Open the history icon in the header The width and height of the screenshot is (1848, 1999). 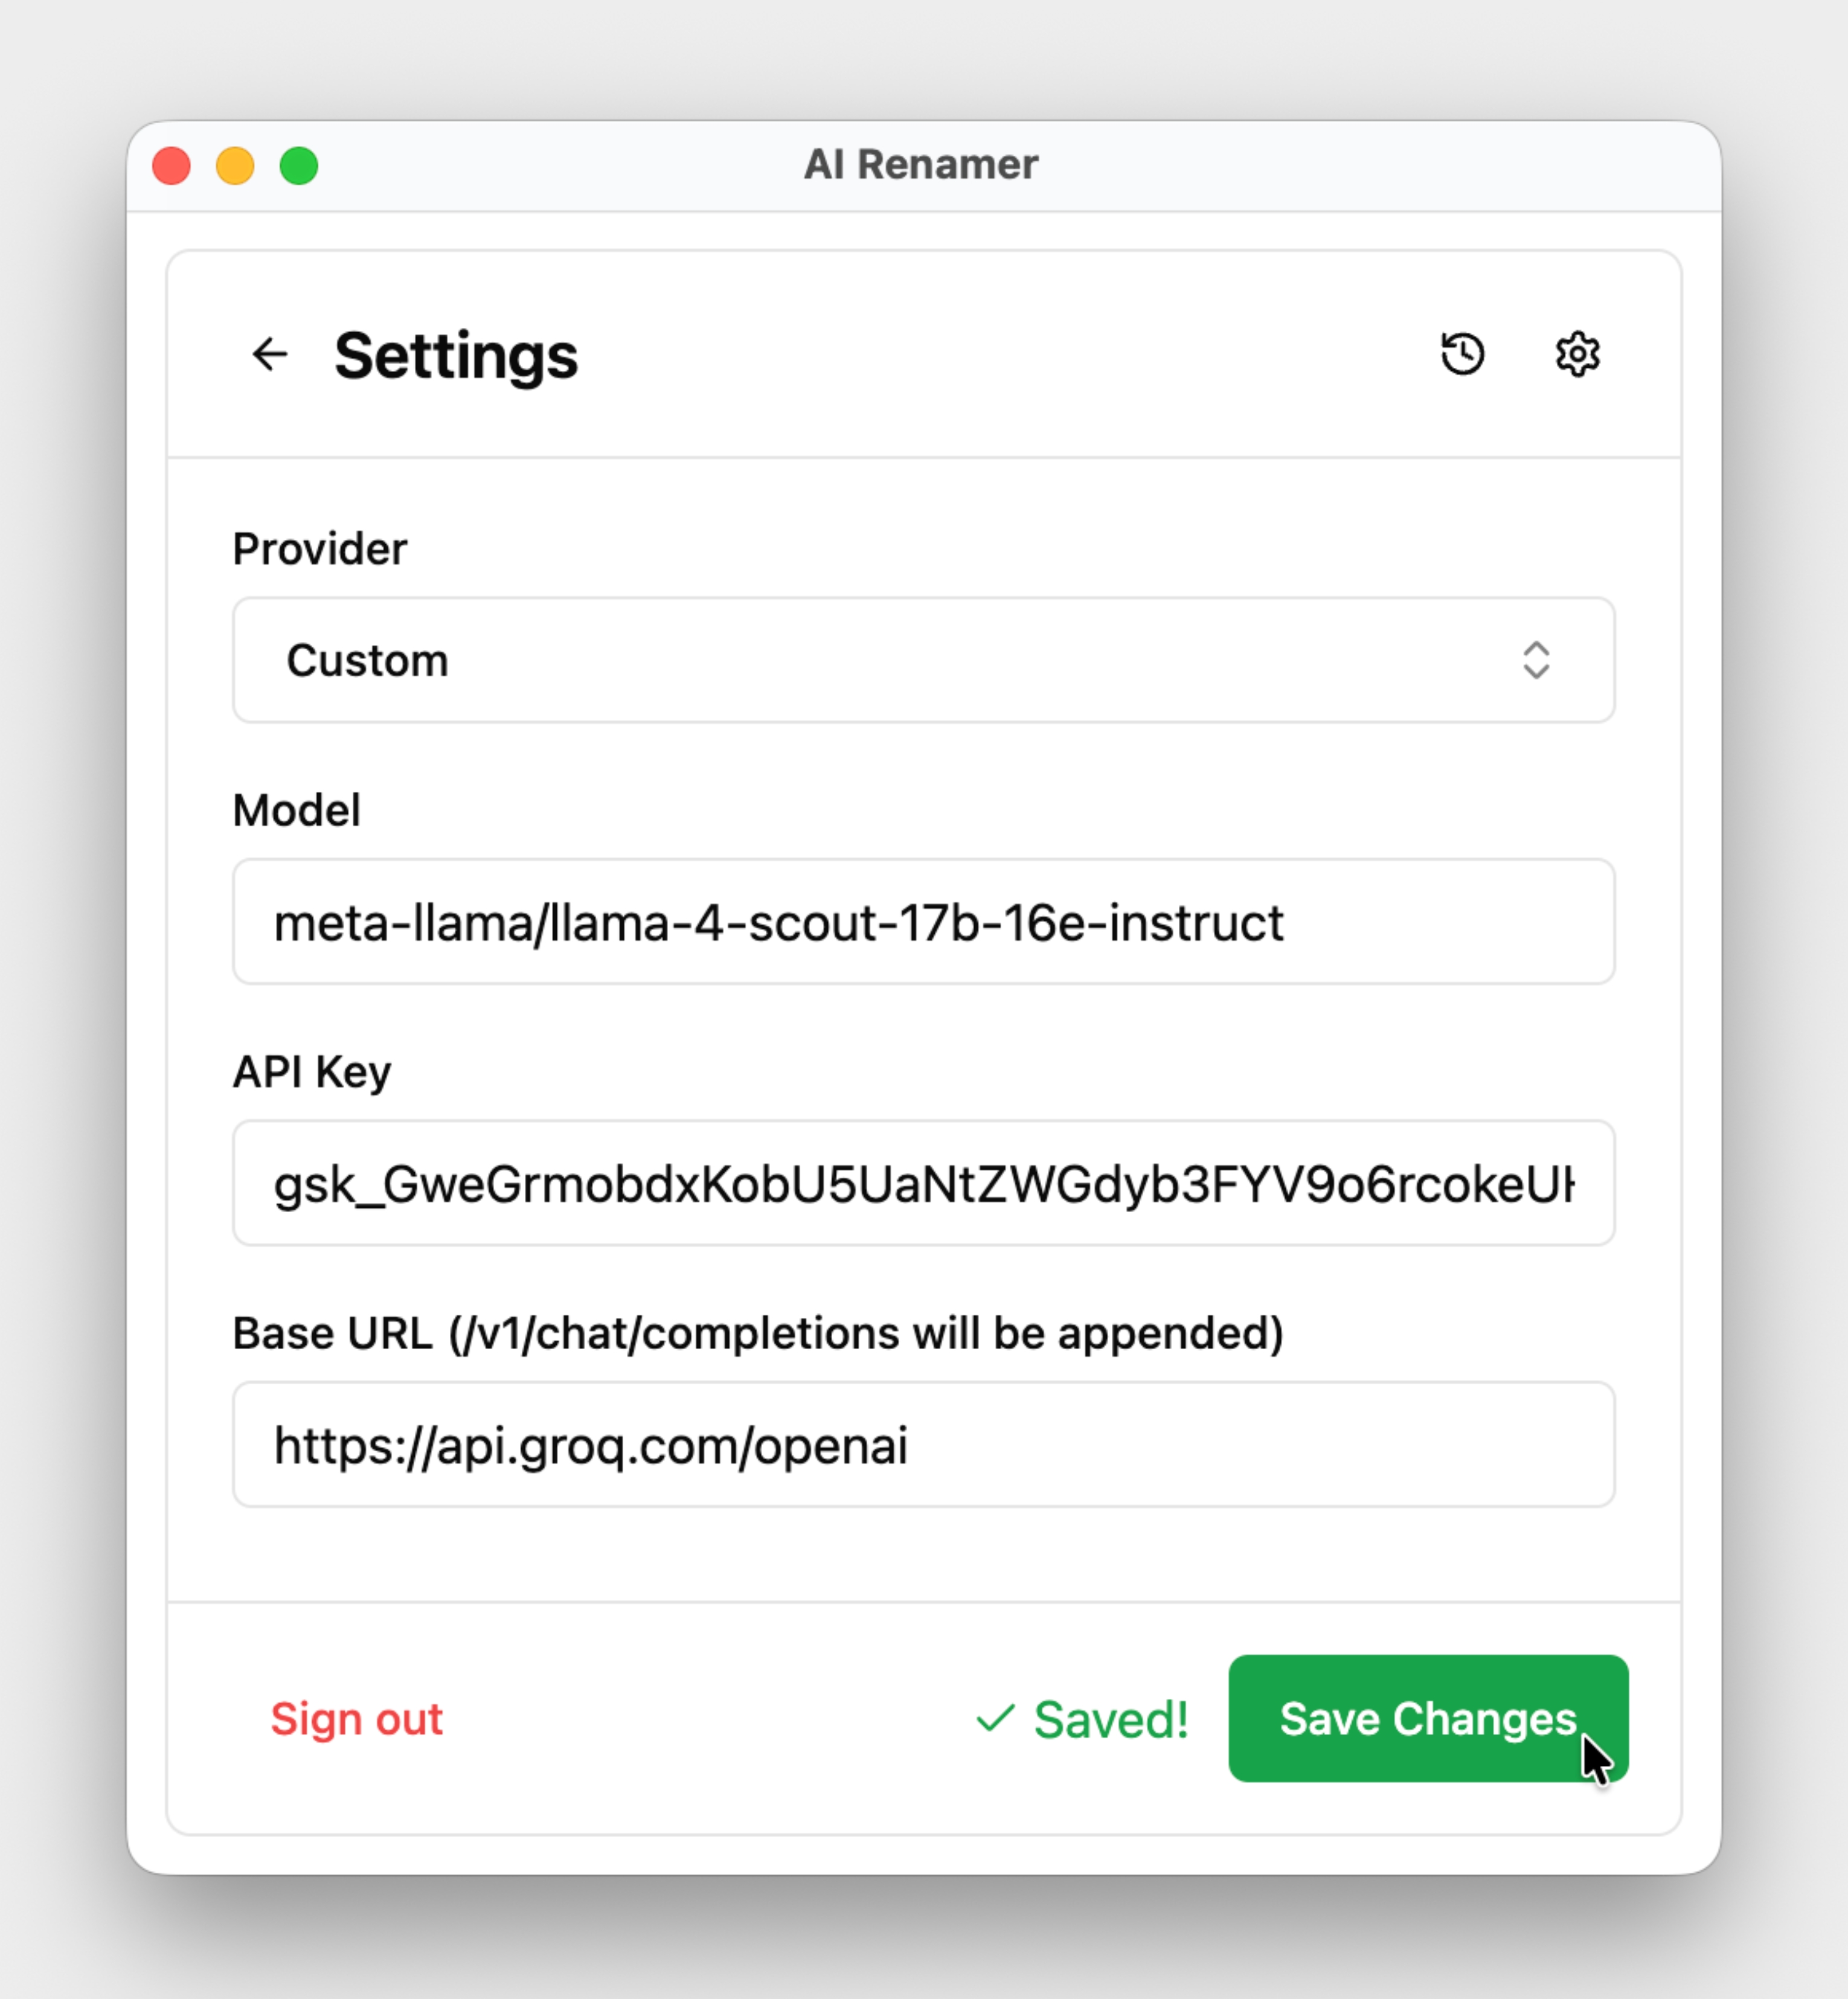tap(1462, 354)
